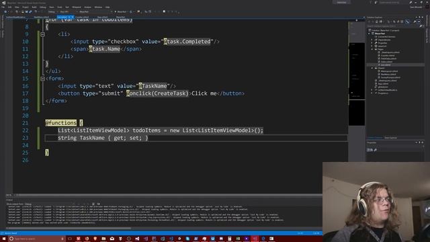Toggle Show All Files in Solution Explorer
430x242 pixels.
tap(407, 22)
